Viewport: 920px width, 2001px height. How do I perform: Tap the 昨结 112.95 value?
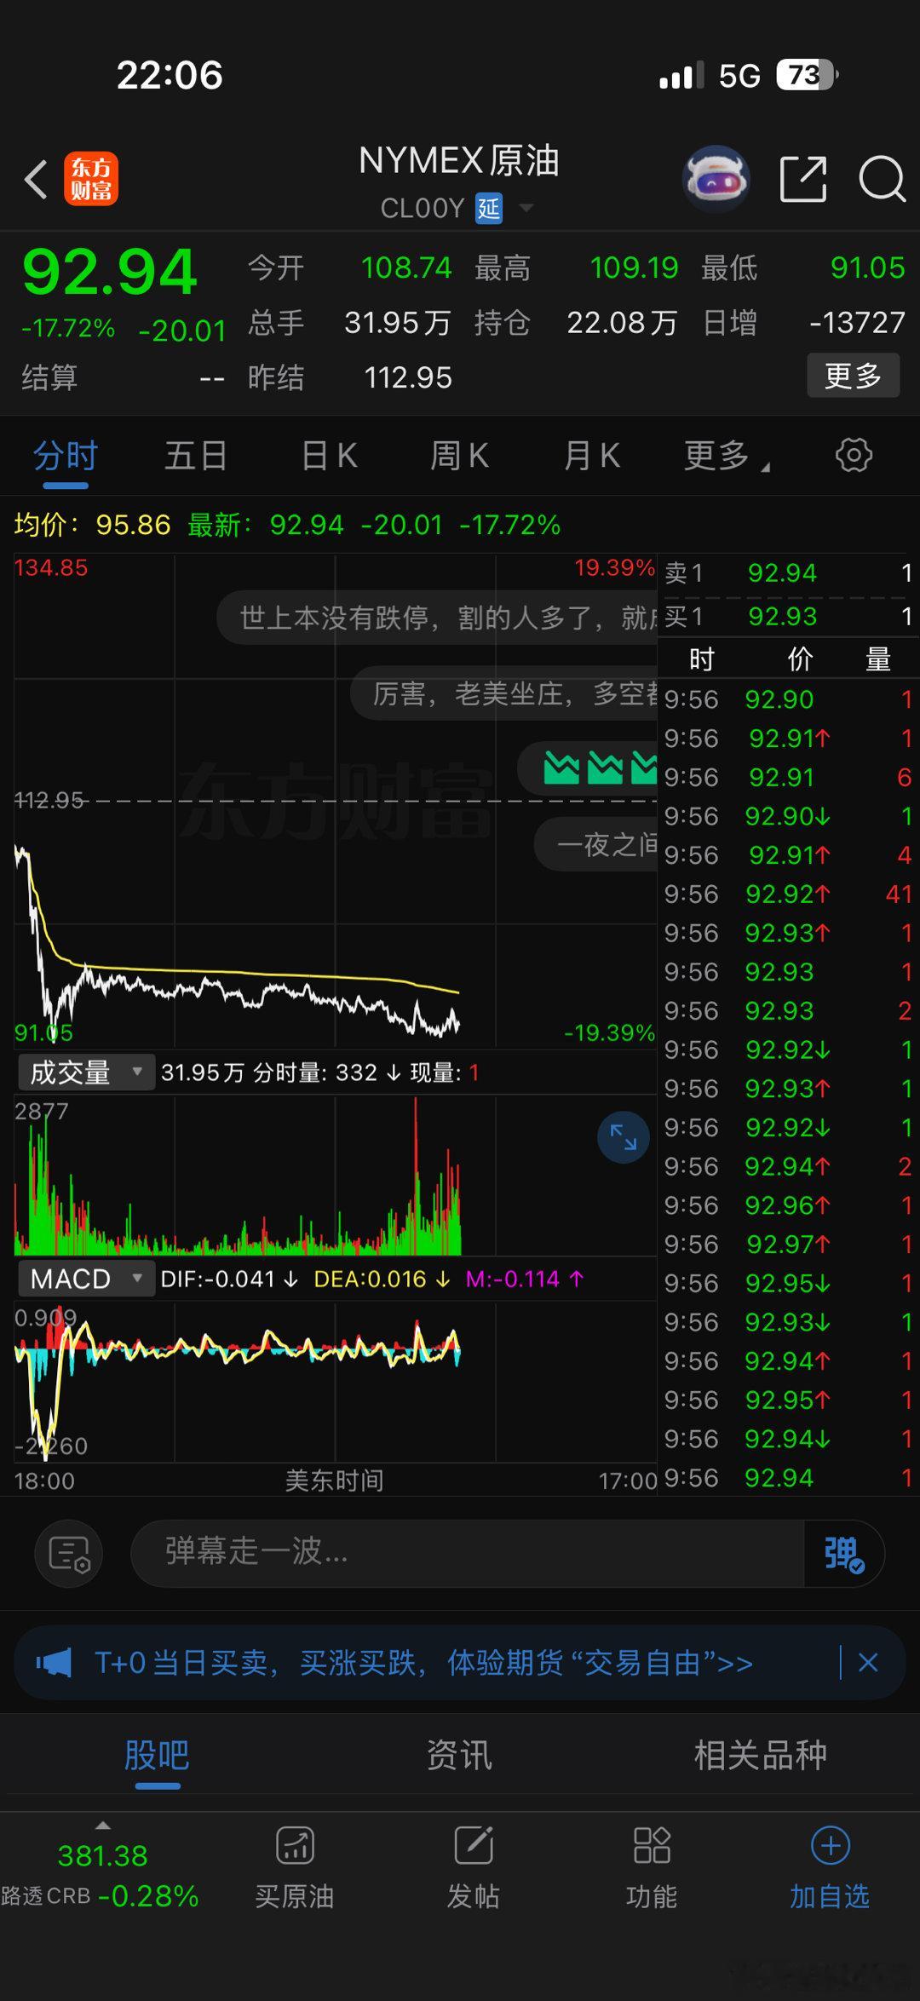[408, 377]
